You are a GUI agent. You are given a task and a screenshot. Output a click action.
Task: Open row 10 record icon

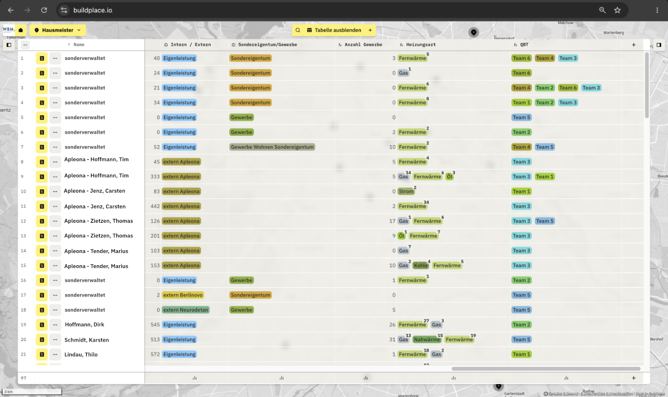click(x=41, y=192)
